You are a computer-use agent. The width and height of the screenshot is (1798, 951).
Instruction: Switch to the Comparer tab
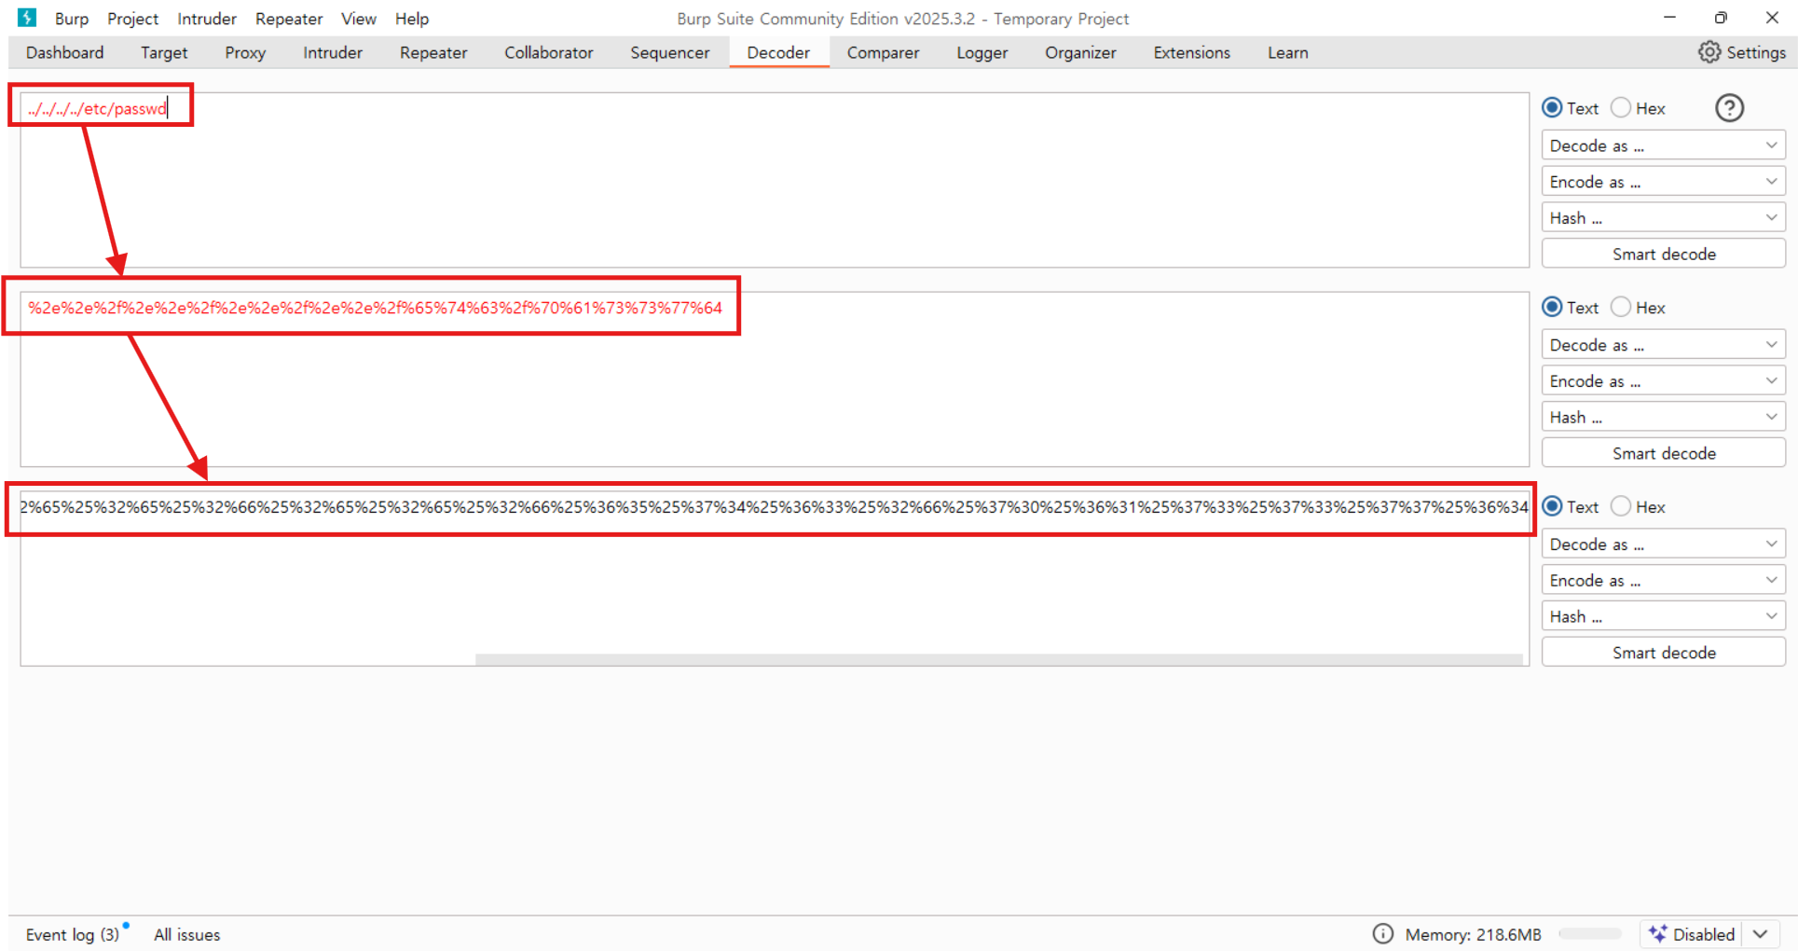883,53
